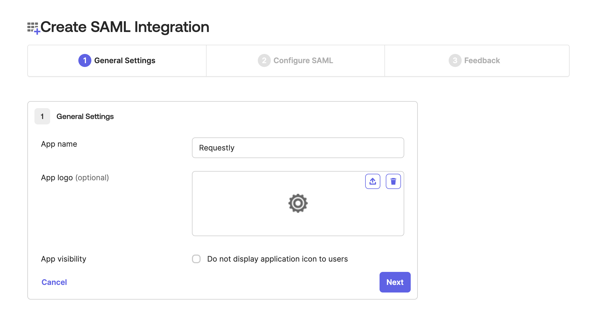Click the Cancel link
Viewport: 591px width, 315px height.
54,282
